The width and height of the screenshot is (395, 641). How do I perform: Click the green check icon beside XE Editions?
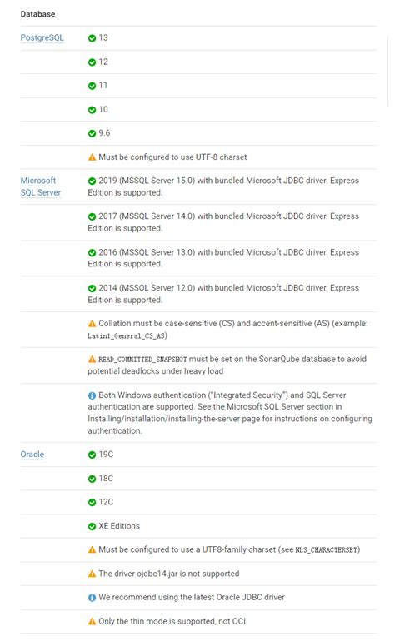[92, 526]
